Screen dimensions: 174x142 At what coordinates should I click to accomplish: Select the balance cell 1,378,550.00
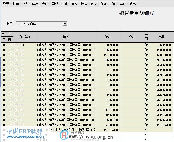coord(161,90)
